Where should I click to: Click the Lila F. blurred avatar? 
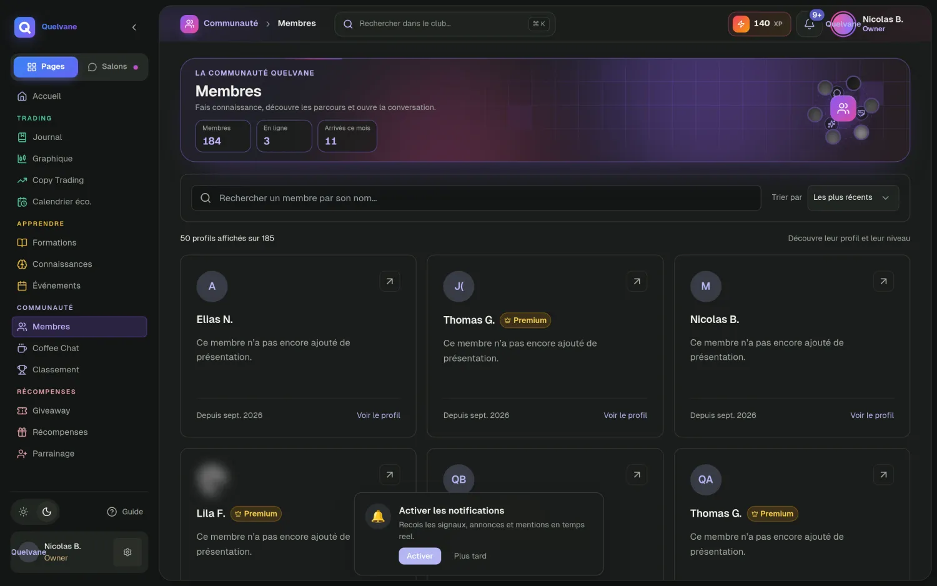212,479
